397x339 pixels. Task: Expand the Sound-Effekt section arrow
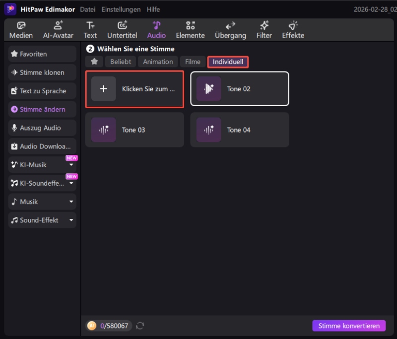71,220
